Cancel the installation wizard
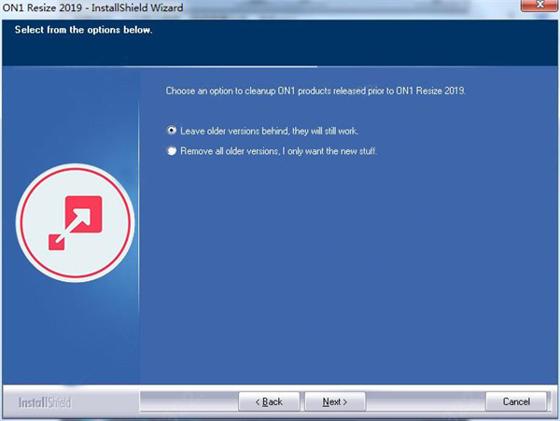 point(516,401)
